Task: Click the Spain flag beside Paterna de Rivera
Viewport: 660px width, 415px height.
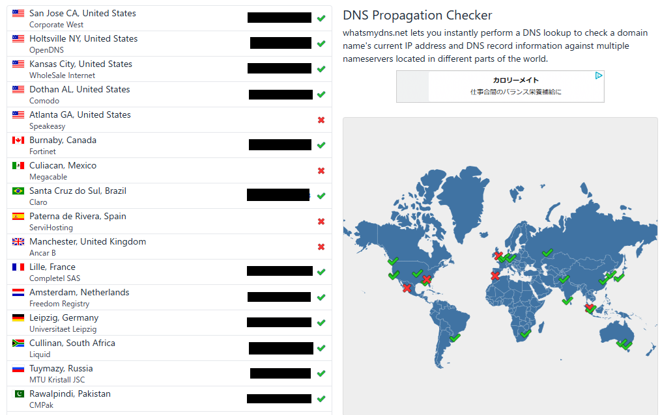Action: [x=18, y=217]
